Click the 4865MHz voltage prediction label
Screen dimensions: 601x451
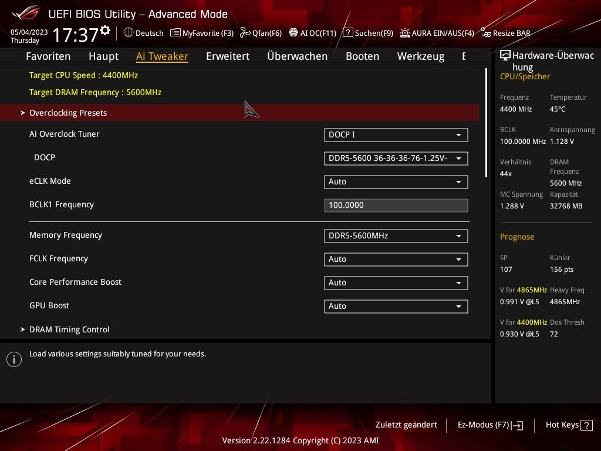tap(524, 290)
